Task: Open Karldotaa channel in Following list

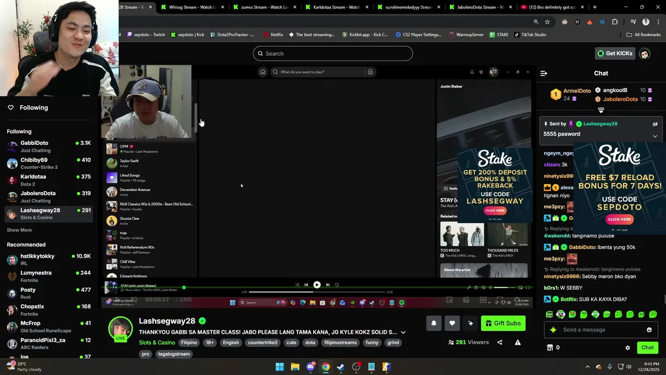Action: 49,180
